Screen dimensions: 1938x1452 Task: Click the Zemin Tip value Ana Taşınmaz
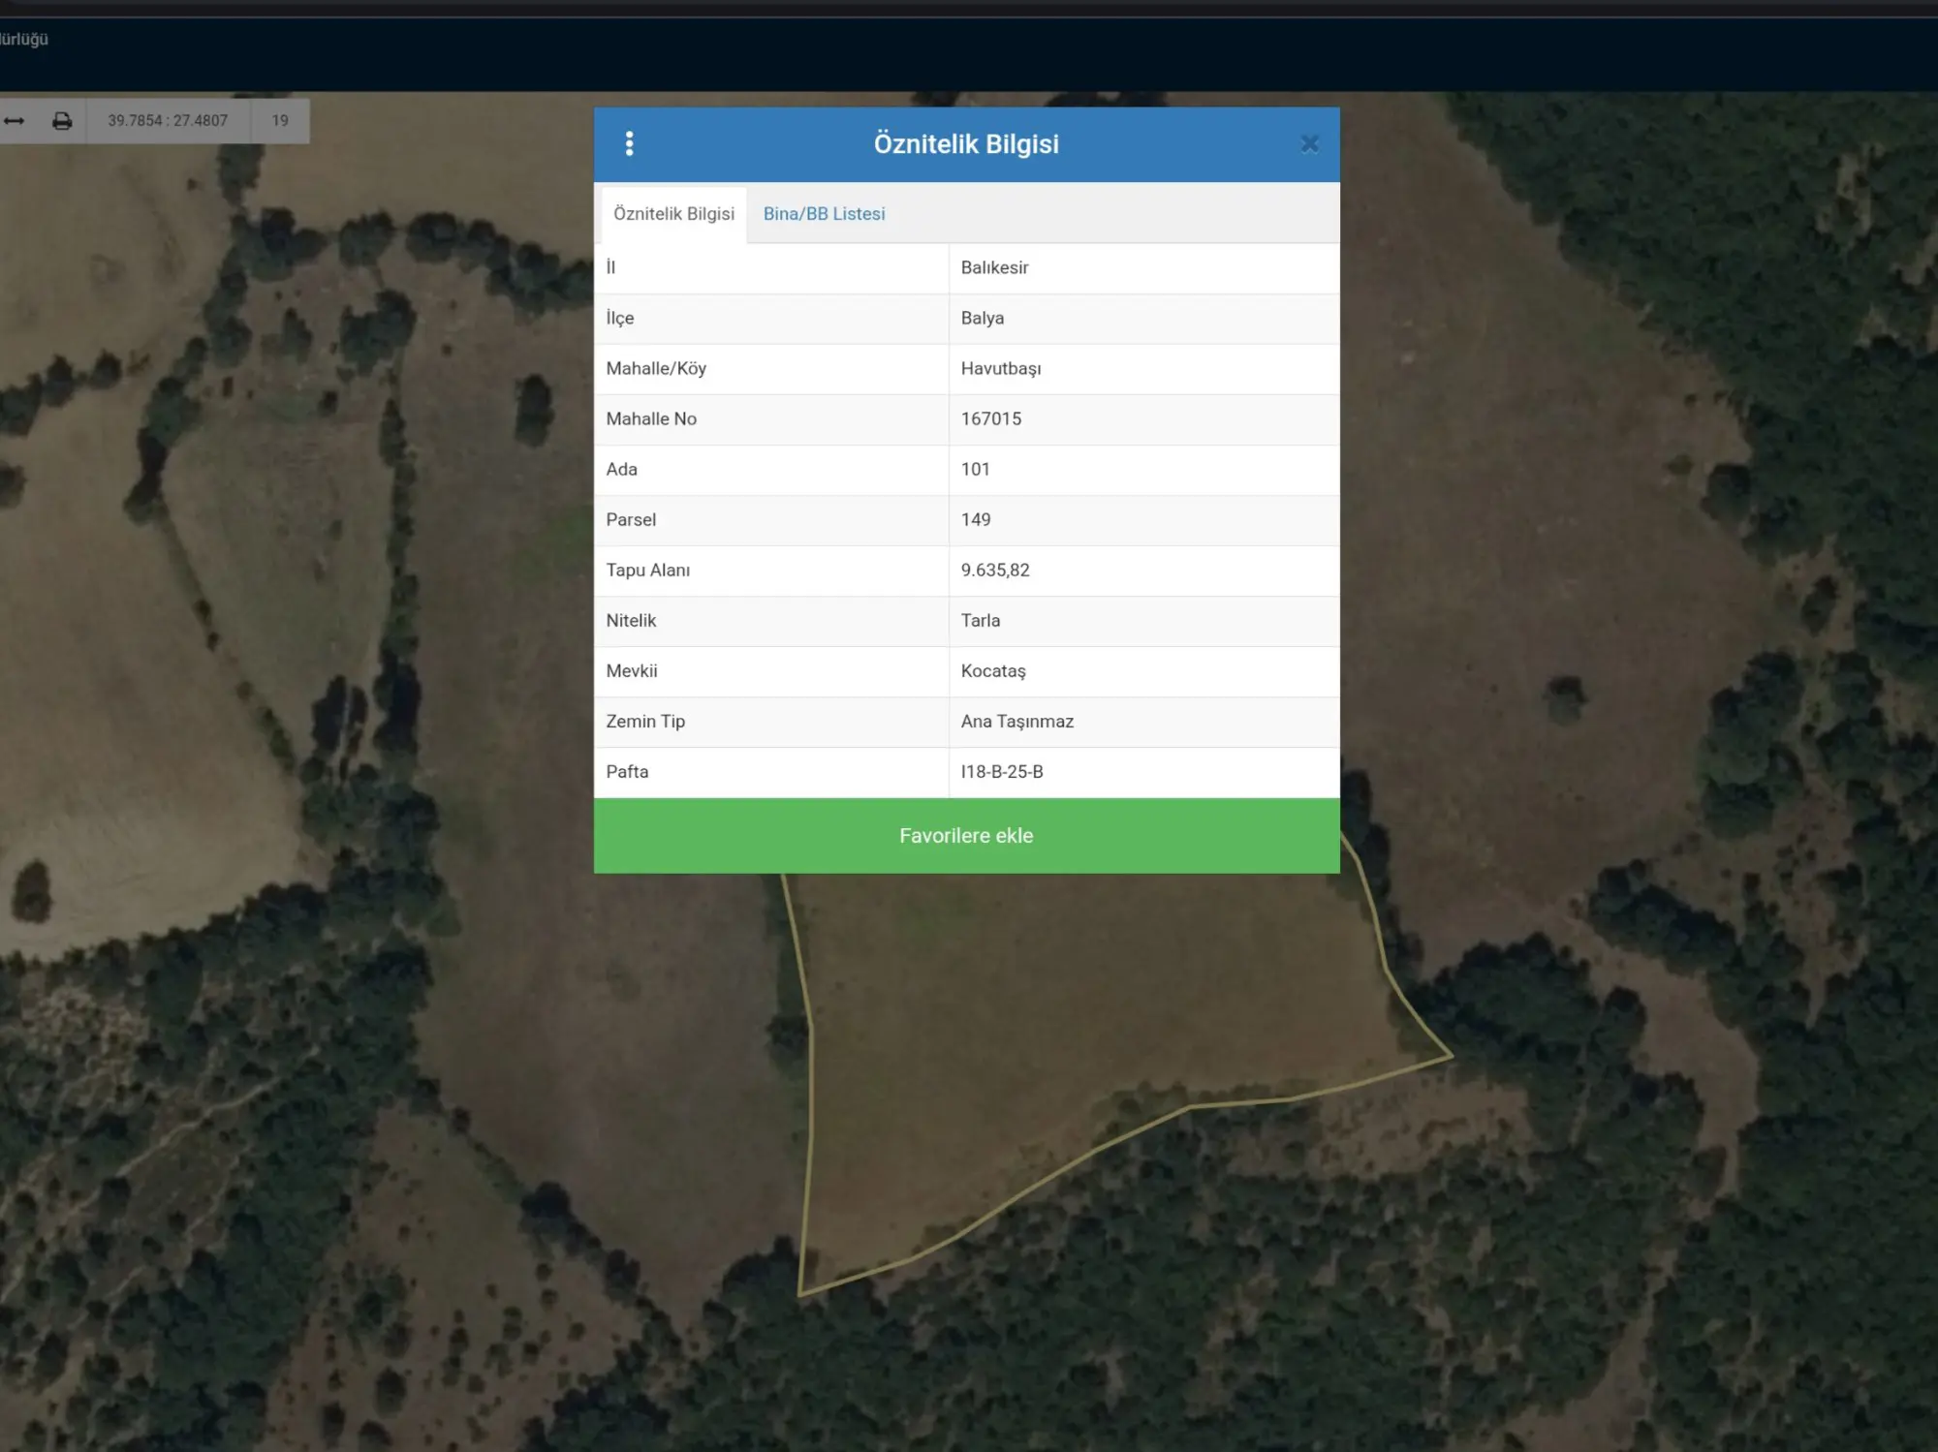(x=1017, y=722)
